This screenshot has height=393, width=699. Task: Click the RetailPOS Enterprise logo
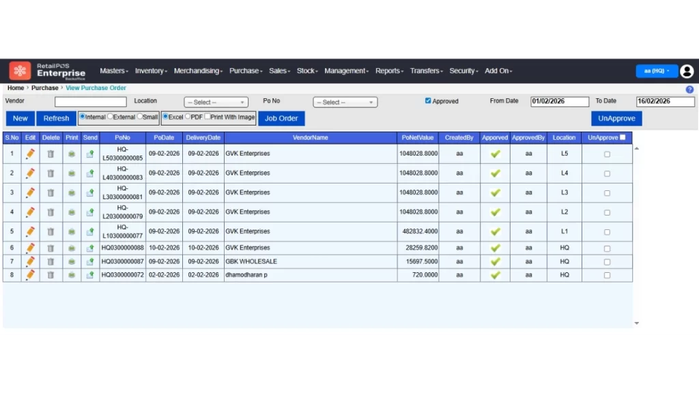pos(47,71)
